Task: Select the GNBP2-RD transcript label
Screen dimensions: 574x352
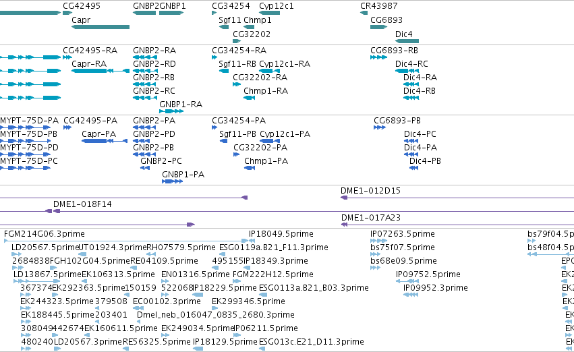Action: pyautogui.click(x=154, y=63)
